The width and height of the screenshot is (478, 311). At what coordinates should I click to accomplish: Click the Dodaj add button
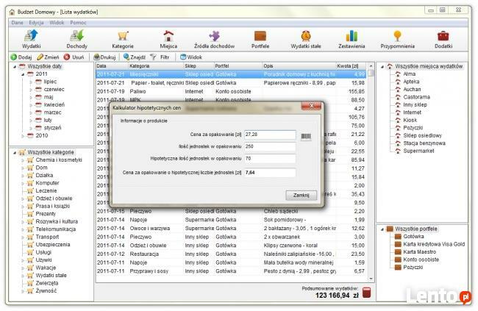21,57
